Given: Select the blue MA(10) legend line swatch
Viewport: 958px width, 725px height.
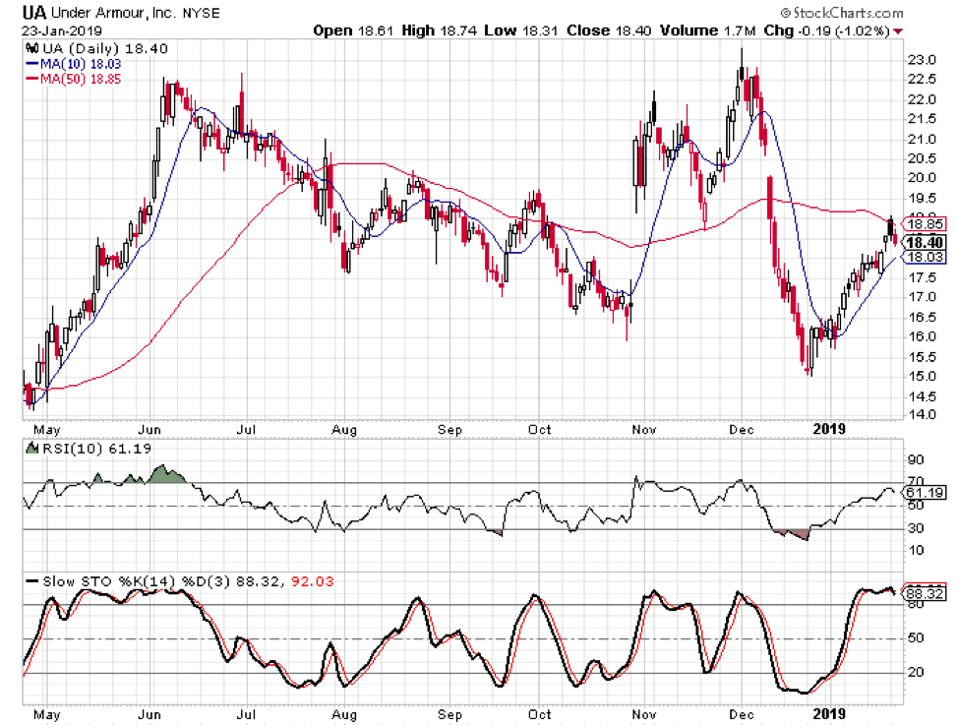Looking at the screenshot, I should (32, 64).
